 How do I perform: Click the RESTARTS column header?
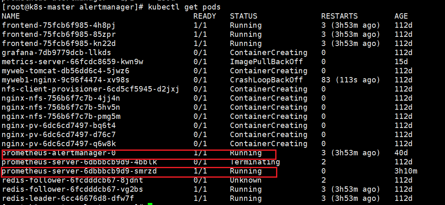click(339, 16)
